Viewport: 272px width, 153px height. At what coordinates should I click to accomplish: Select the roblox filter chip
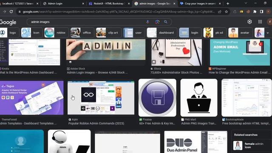click(x=57, y=33)
